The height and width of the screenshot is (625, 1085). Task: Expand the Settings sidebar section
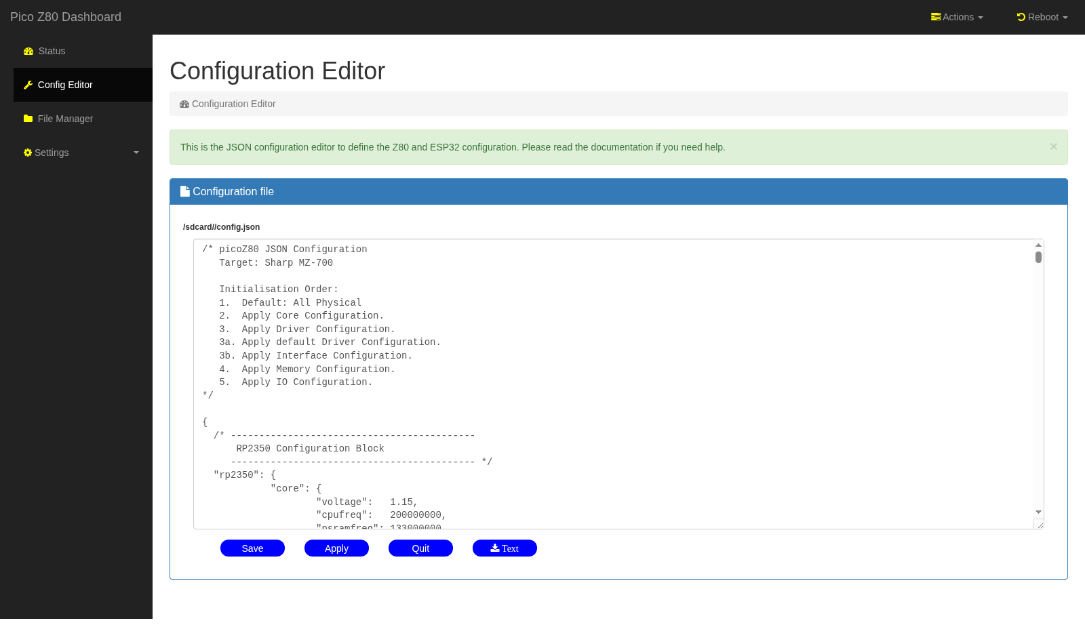pyautogui.click(x=51, y=153)
